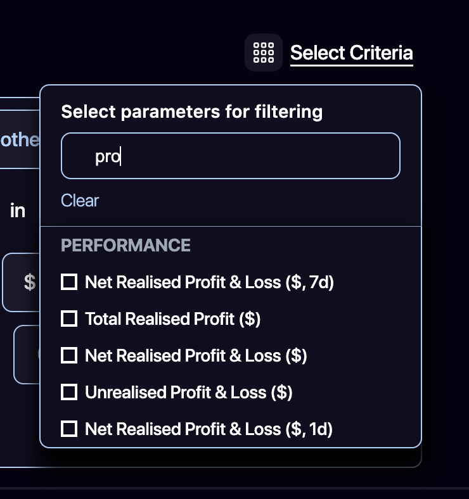Check the Net Realised Profit & Loss ($, 7d) box
This screenshot has height=499, width=469.
pos(69,282)
